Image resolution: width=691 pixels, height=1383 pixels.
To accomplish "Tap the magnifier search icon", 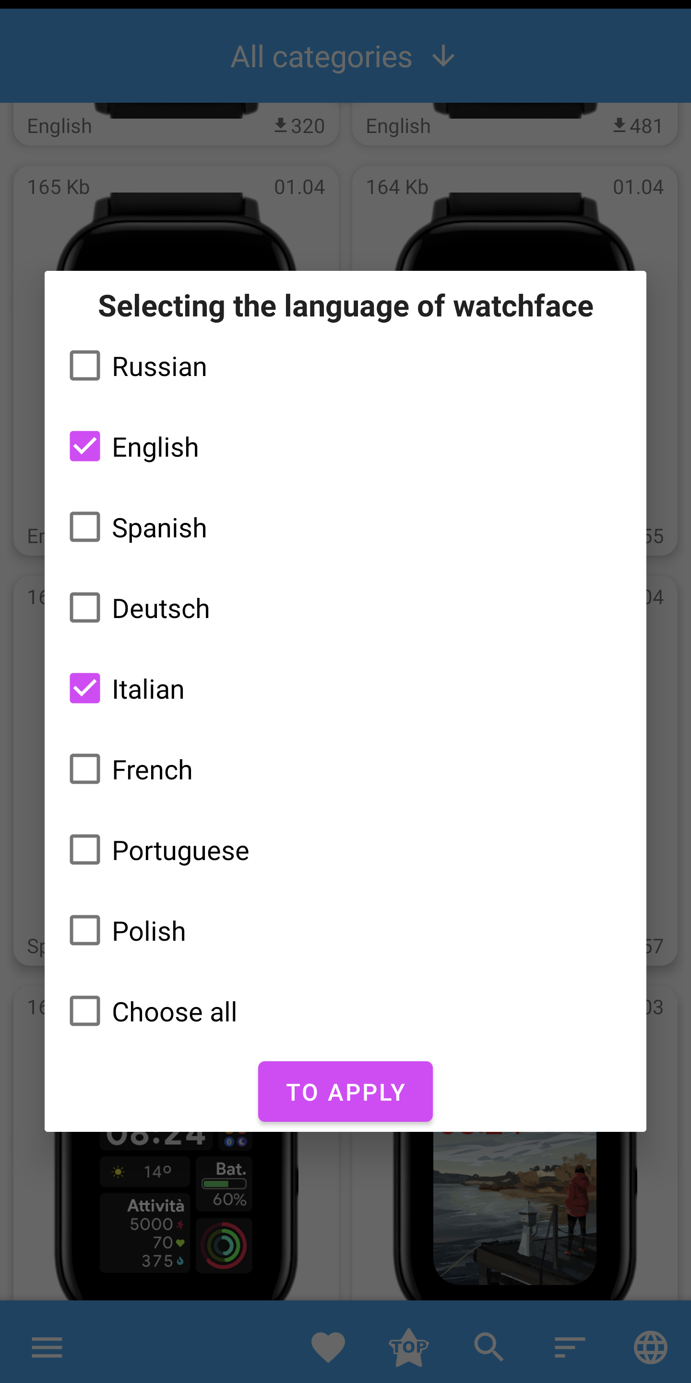I will click(489, 1347).
